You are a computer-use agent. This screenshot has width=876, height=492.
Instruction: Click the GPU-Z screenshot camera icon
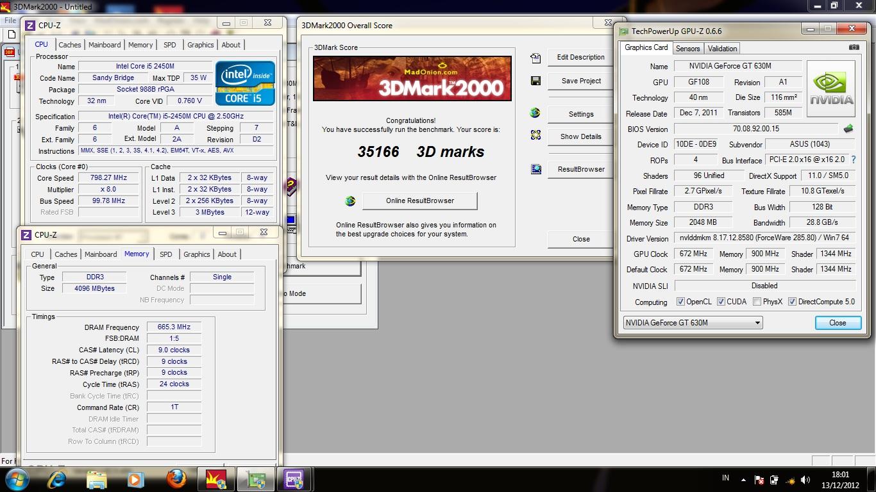pos(854,47)
